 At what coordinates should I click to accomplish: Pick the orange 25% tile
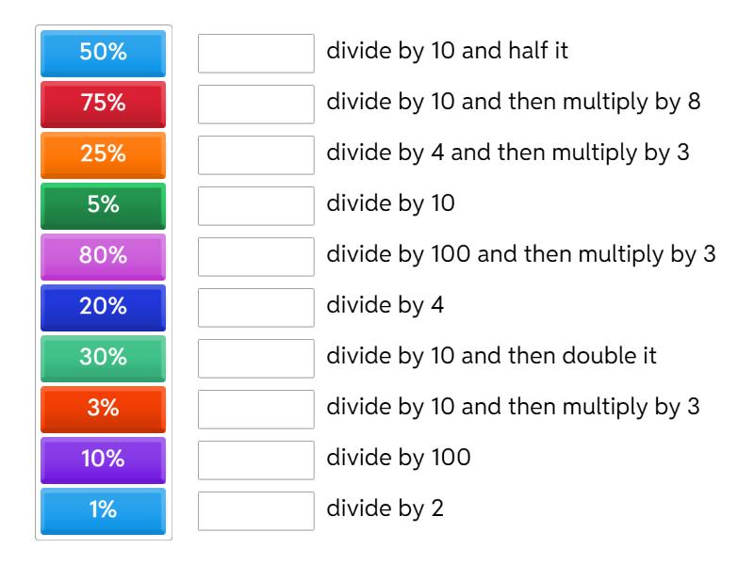(103, 154)
